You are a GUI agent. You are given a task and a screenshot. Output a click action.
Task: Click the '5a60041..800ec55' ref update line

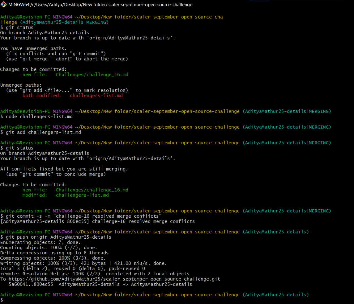coord(100,284)
